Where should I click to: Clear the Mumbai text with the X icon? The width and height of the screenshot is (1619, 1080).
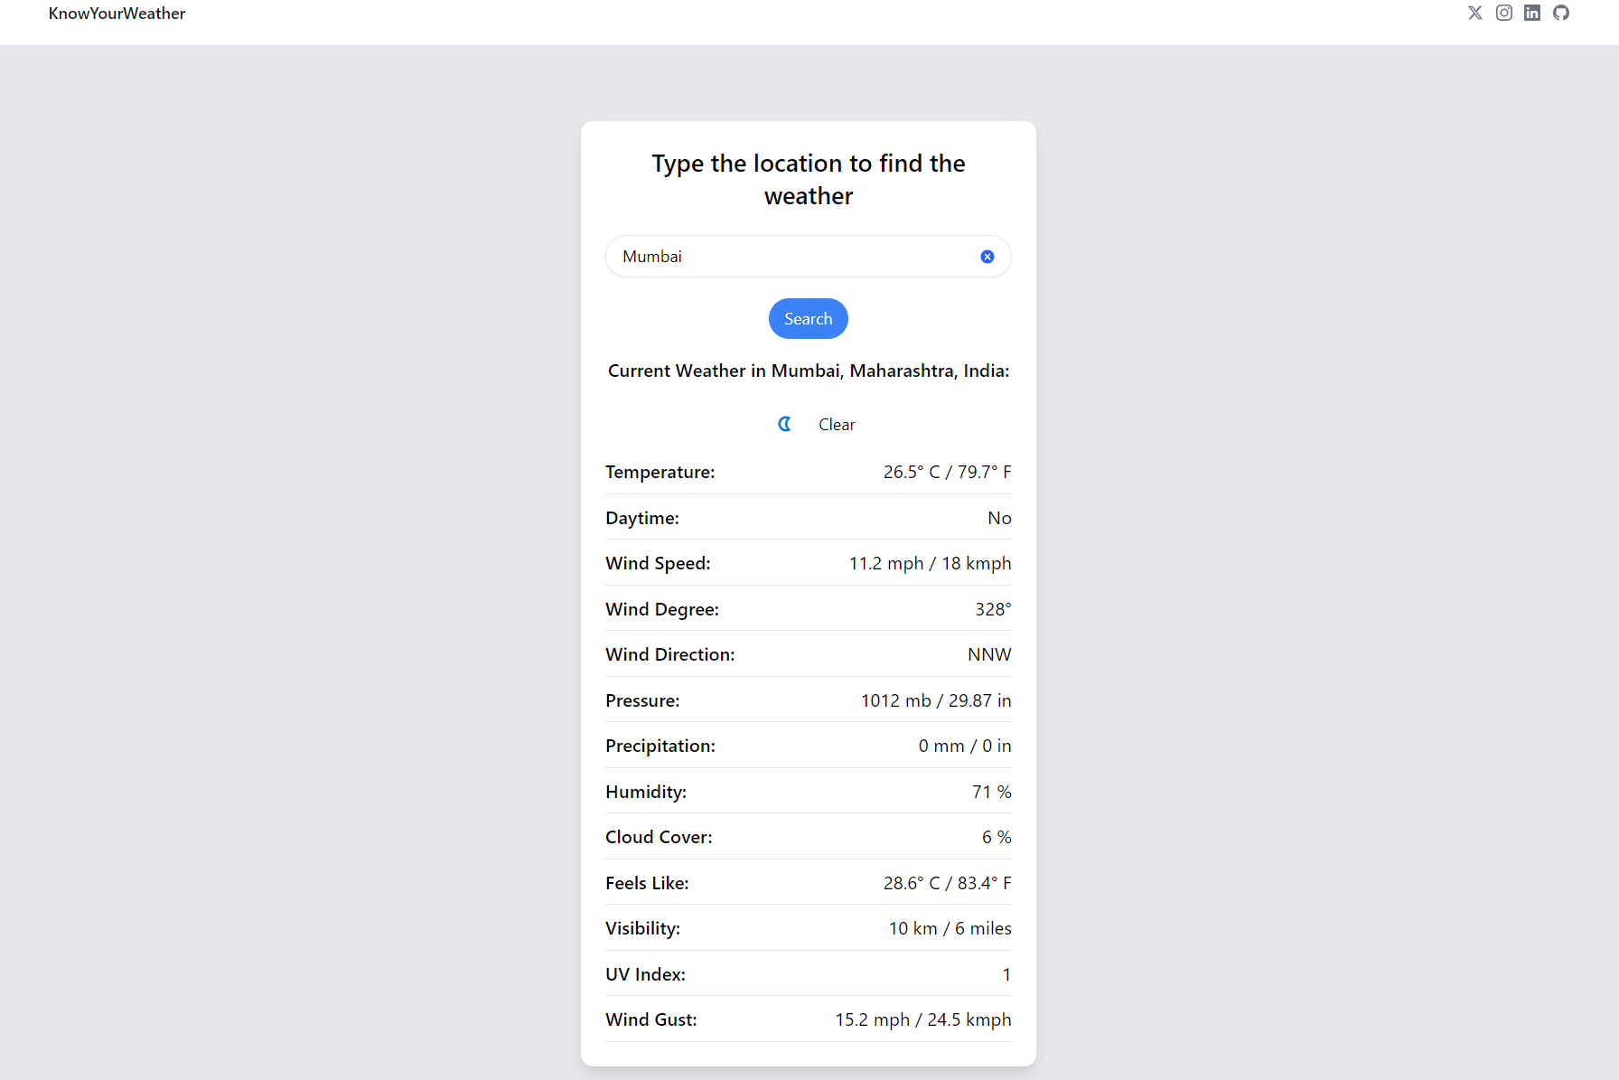click(x=987, y=257)
